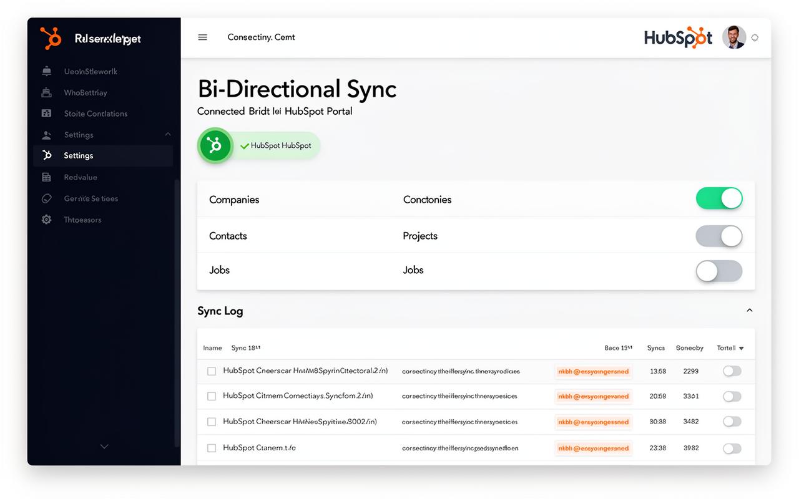This screenshot has height=499, width=799.
Task: Click the orange HubSpot logo in sidebar
Action: (51, 38)
